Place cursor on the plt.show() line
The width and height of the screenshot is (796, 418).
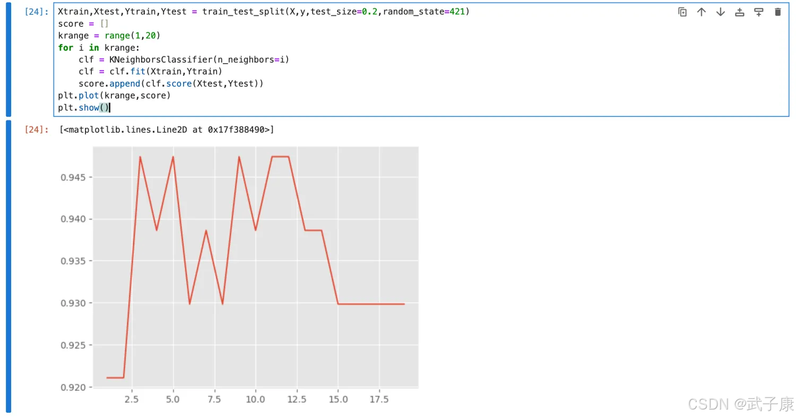[84, 108]
